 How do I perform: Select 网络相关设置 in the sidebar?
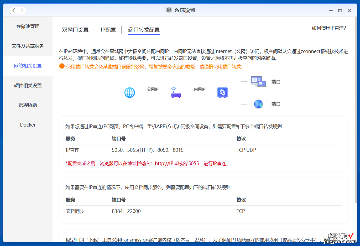coord(28,66)
